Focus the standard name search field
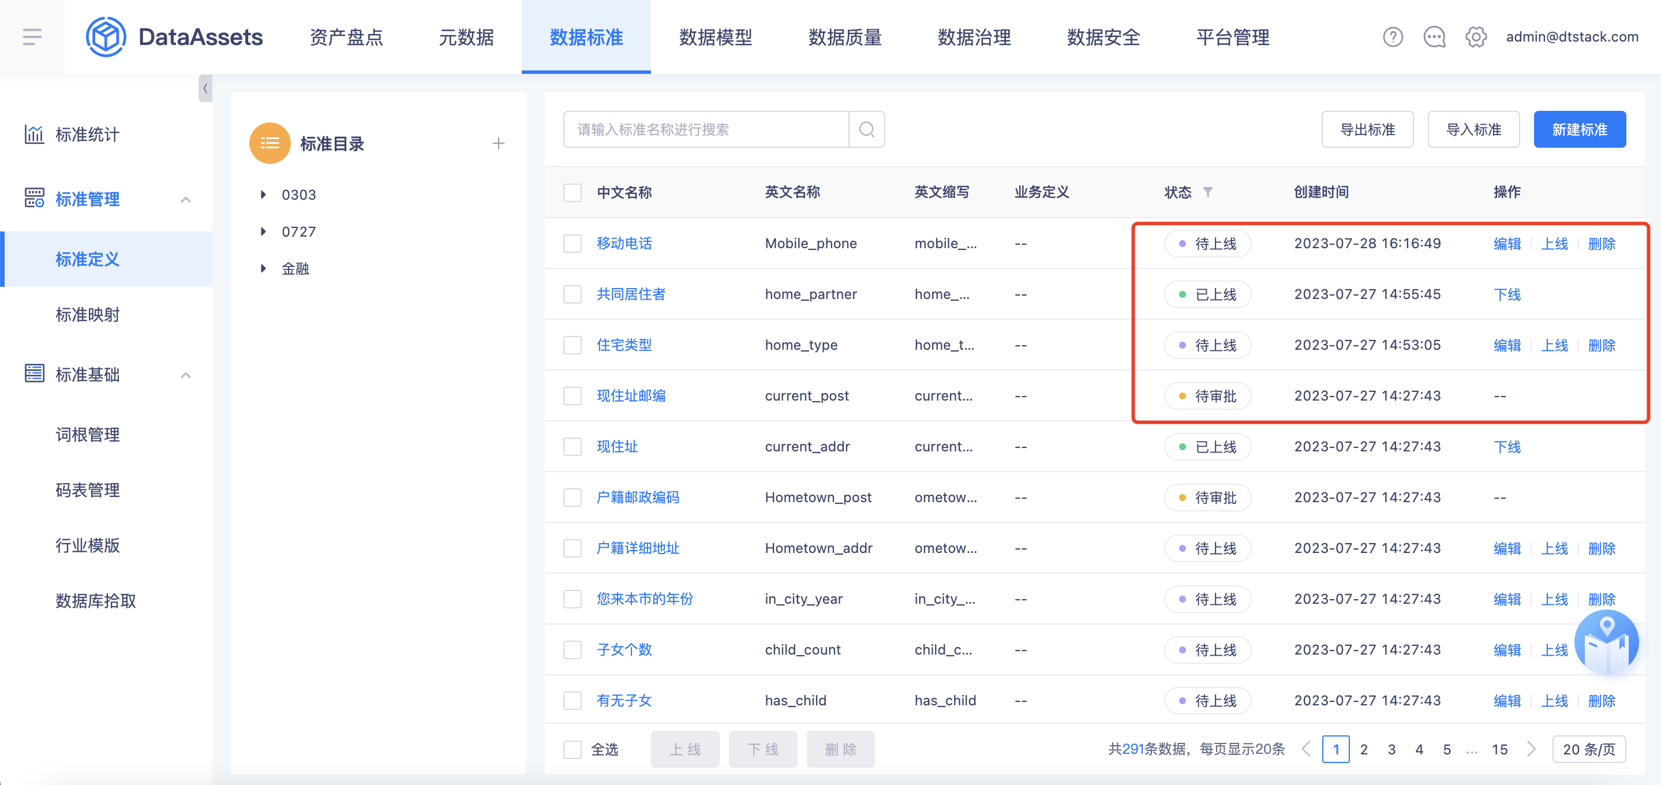The width and height of the screenshot is (1661, 785). tap(706, 130)
